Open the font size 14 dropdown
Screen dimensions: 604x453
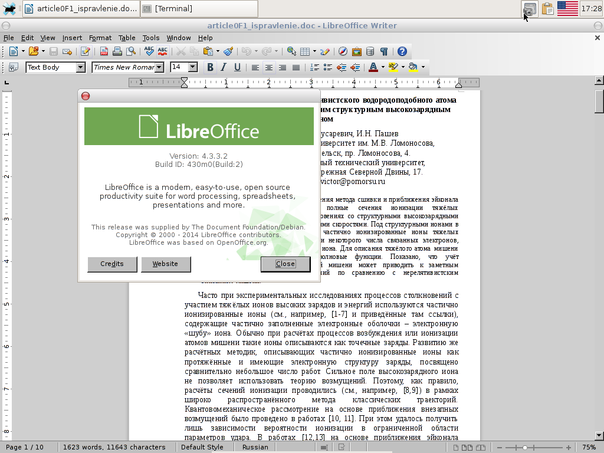(x=193, y=67)
